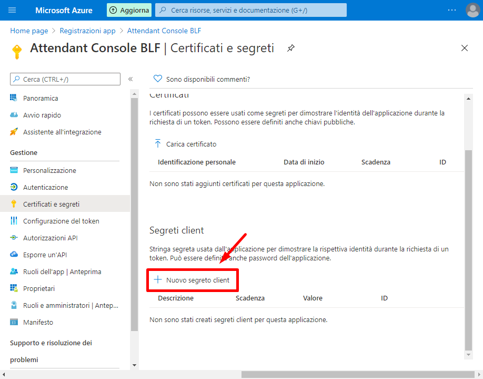
Task: Focus the sidebar Cerca (CTRL+/) field
Action: tap(65, 79)
